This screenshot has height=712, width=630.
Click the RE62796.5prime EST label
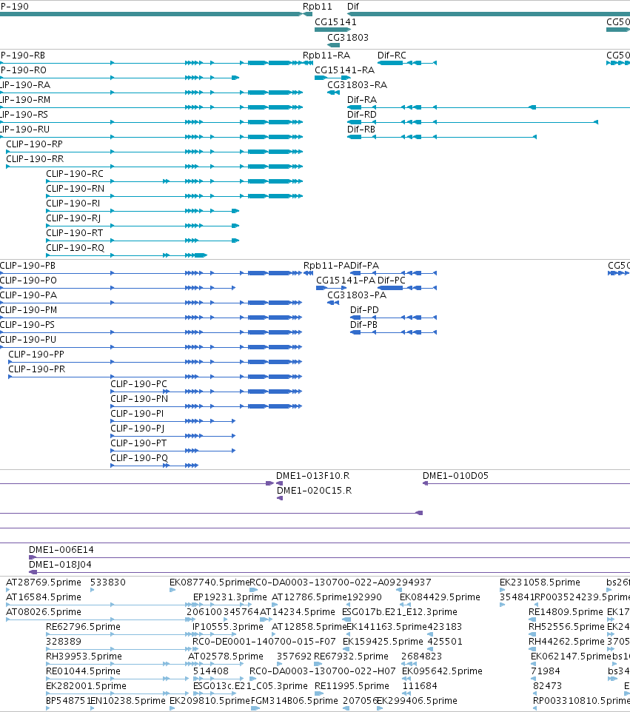[83, 627]
